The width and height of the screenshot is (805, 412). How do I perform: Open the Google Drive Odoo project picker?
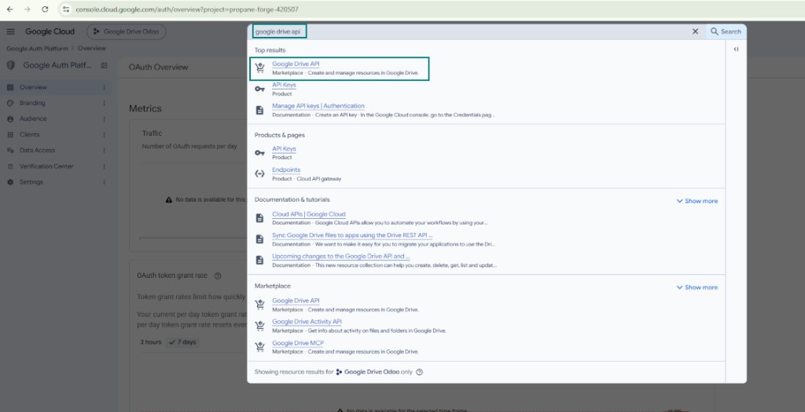(127, 31)
